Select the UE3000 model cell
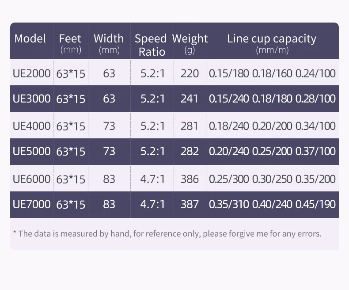 32,98
